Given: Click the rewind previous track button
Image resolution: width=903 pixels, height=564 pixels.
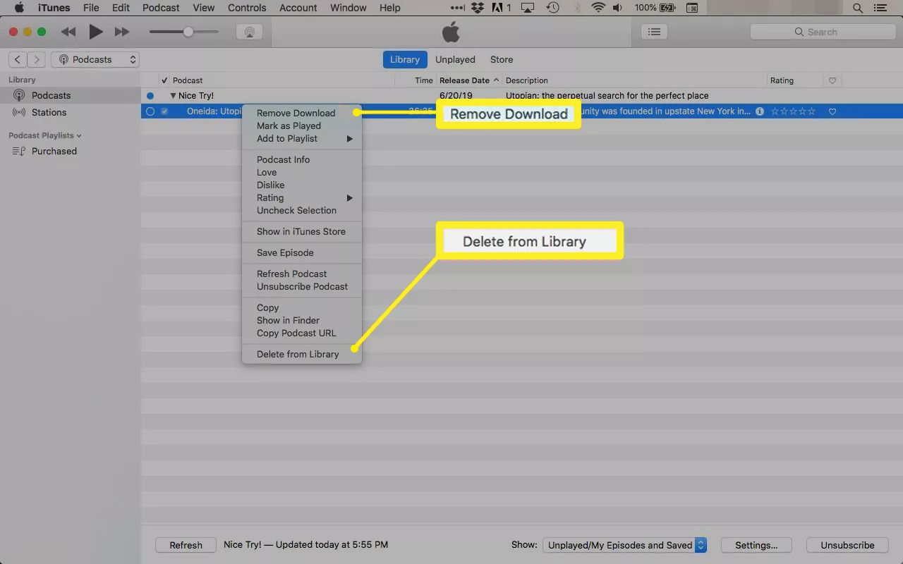Looking at the screenshot, I should pyautogui.click(x=68, y=32).
